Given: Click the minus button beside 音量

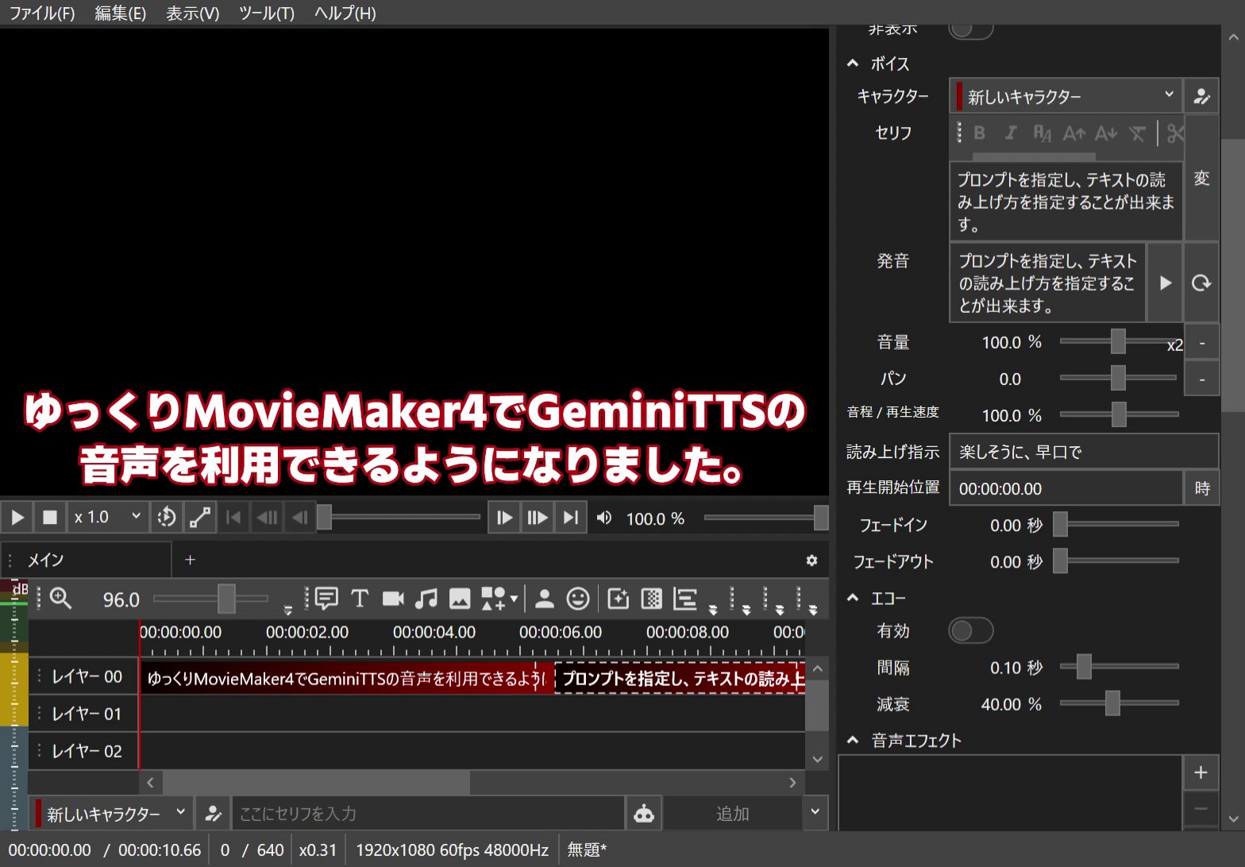Looking at the screenshot, I should [1201, 343].
